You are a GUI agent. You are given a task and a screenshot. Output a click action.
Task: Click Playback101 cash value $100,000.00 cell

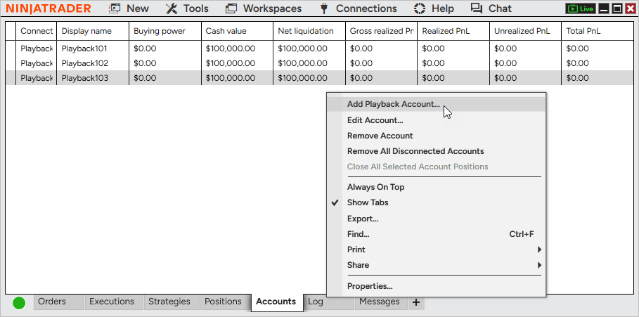point(237,48)
